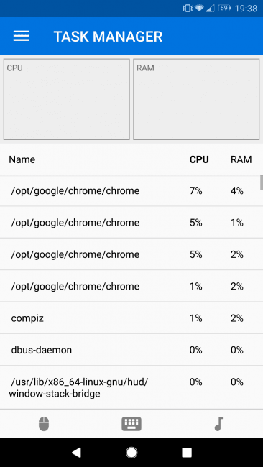Select chrome process using 1% CPU
Screen dimensions: 263x467
pyautogui.click(x=130, y=286)
